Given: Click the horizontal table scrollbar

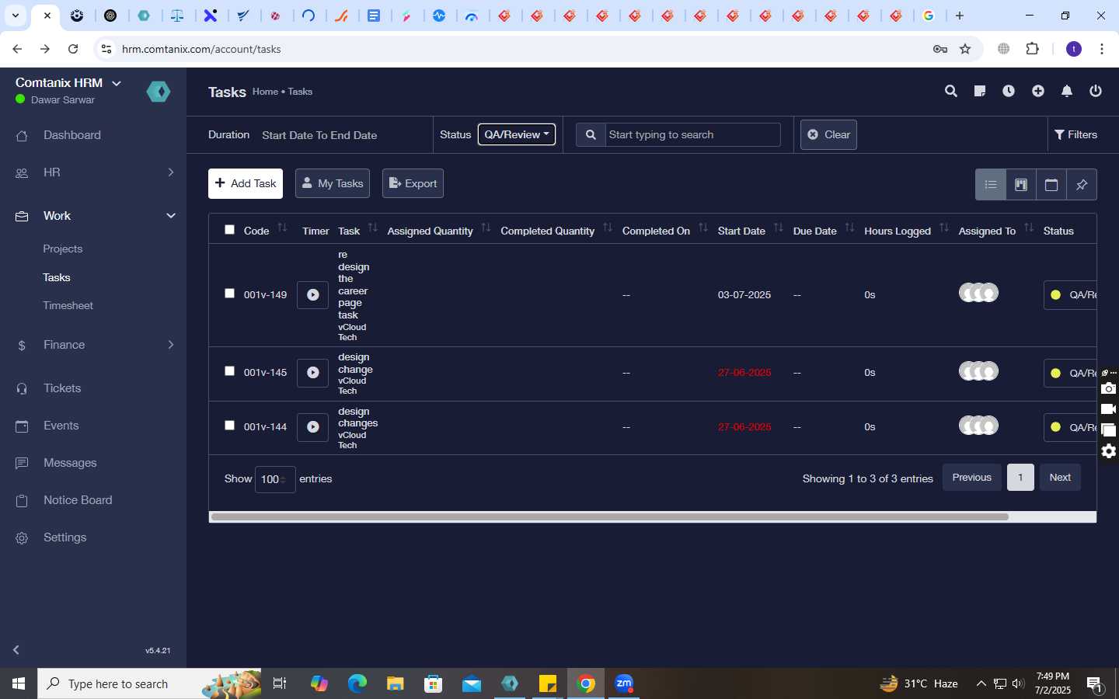Looking at the screenshot, I should coord(610,516).
